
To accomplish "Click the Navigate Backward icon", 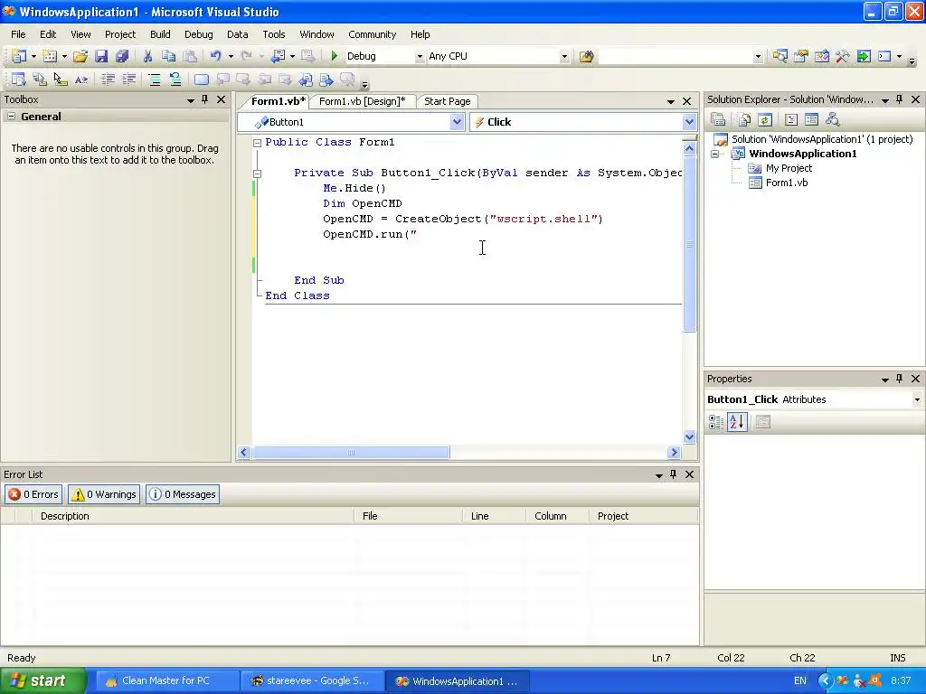I will tap(279, 56).
